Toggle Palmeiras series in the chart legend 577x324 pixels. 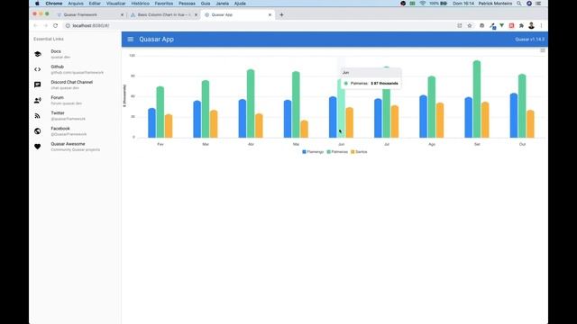337,152
